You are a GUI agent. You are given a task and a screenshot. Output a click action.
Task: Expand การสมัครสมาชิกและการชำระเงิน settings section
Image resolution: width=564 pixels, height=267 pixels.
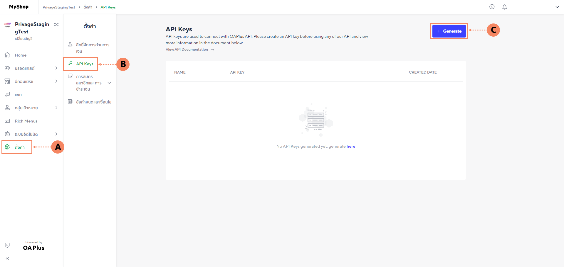pyautogui.click(x=109, y=83)
